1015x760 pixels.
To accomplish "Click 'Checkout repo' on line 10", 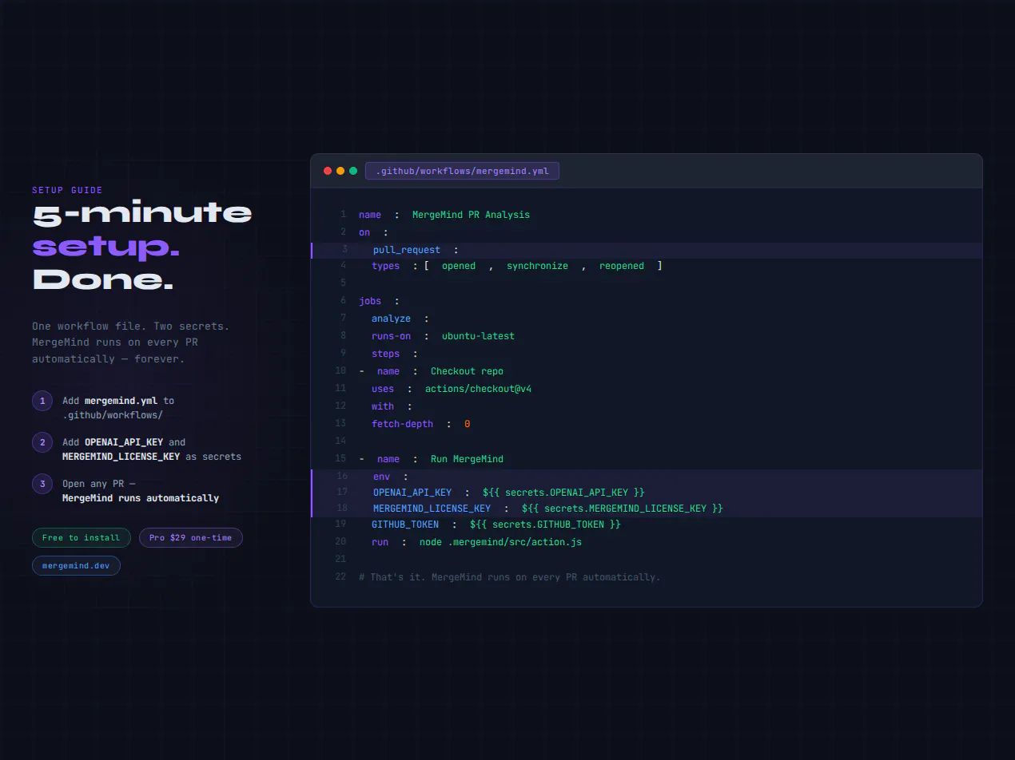I will pos(467,371).
